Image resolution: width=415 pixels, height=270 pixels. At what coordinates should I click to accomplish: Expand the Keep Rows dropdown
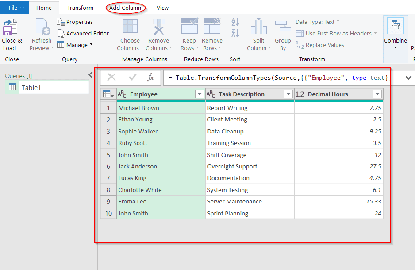click(x=197, y=48)
